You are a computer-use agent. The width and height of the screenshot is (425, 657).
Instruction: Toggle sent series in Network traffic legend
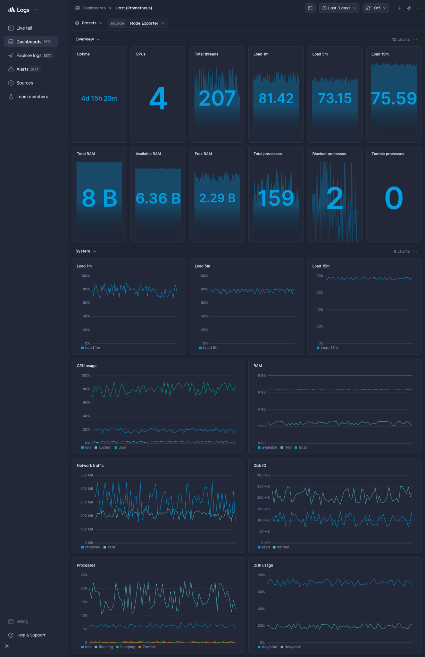(109, 547)
